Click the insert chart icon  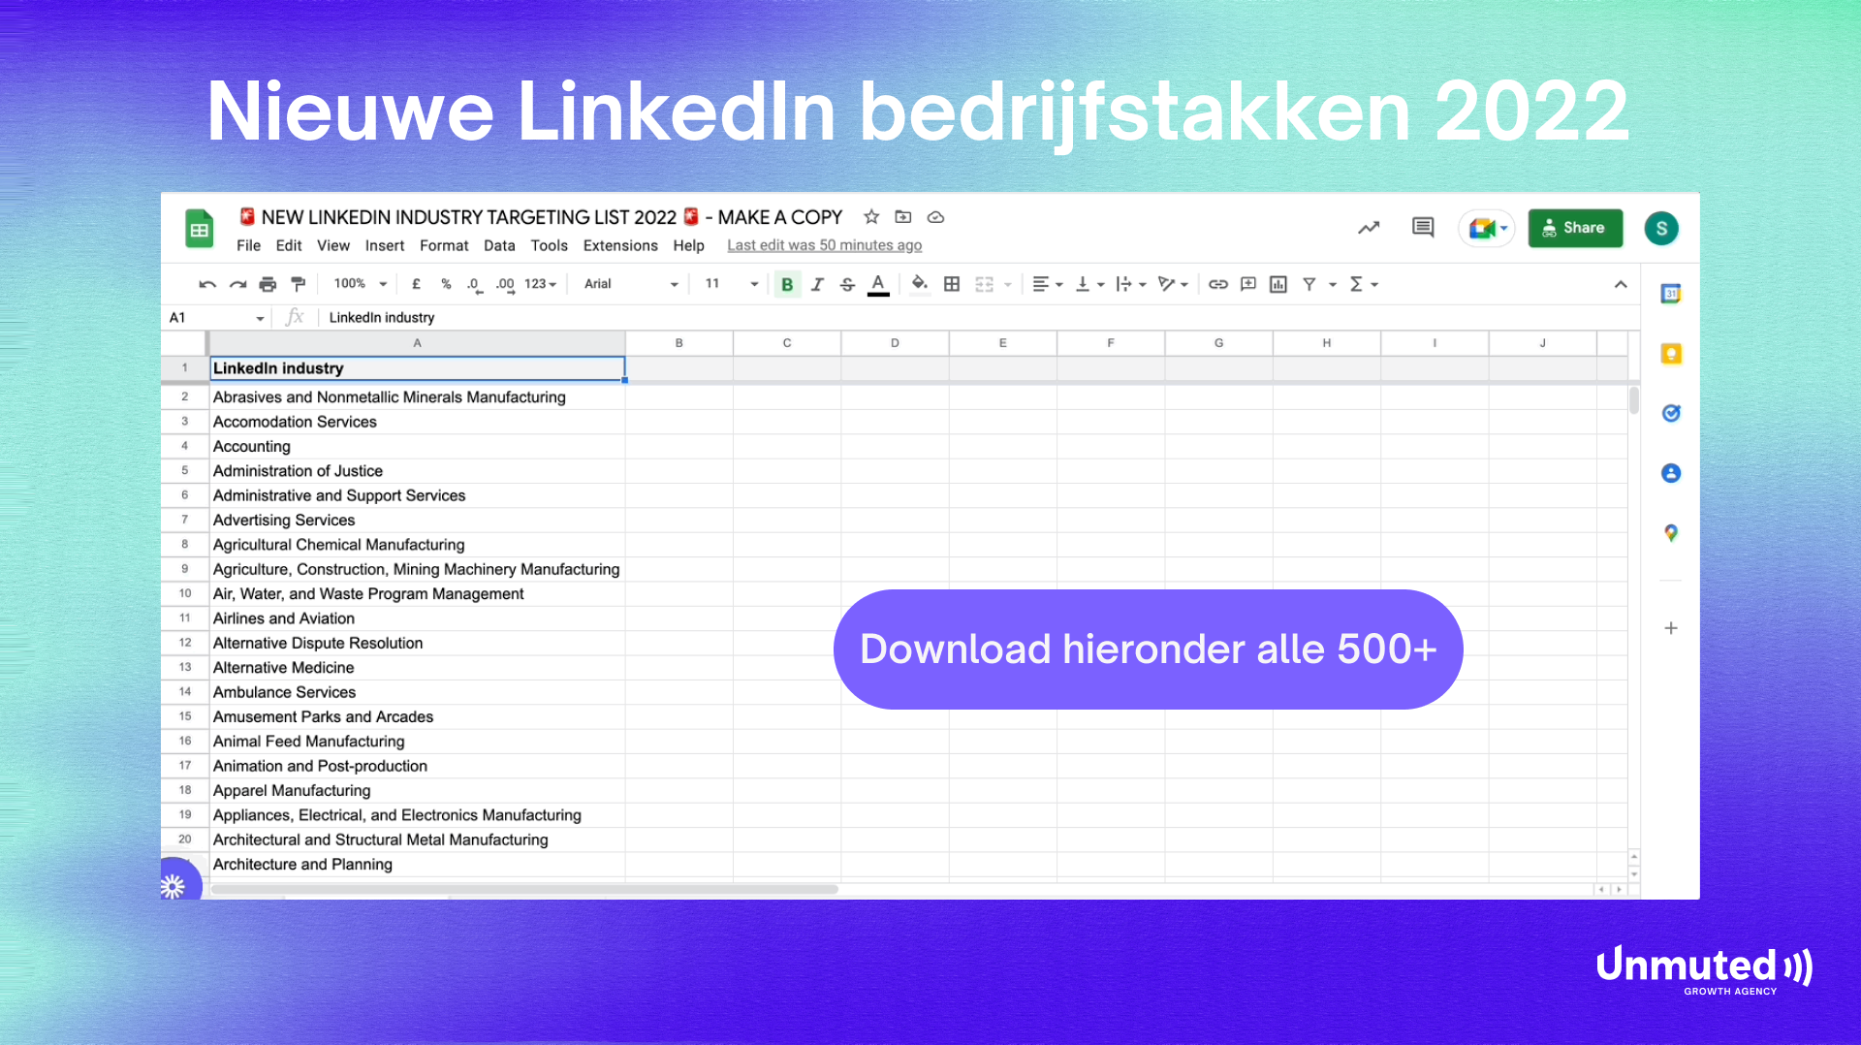[x=1278, y=284]
